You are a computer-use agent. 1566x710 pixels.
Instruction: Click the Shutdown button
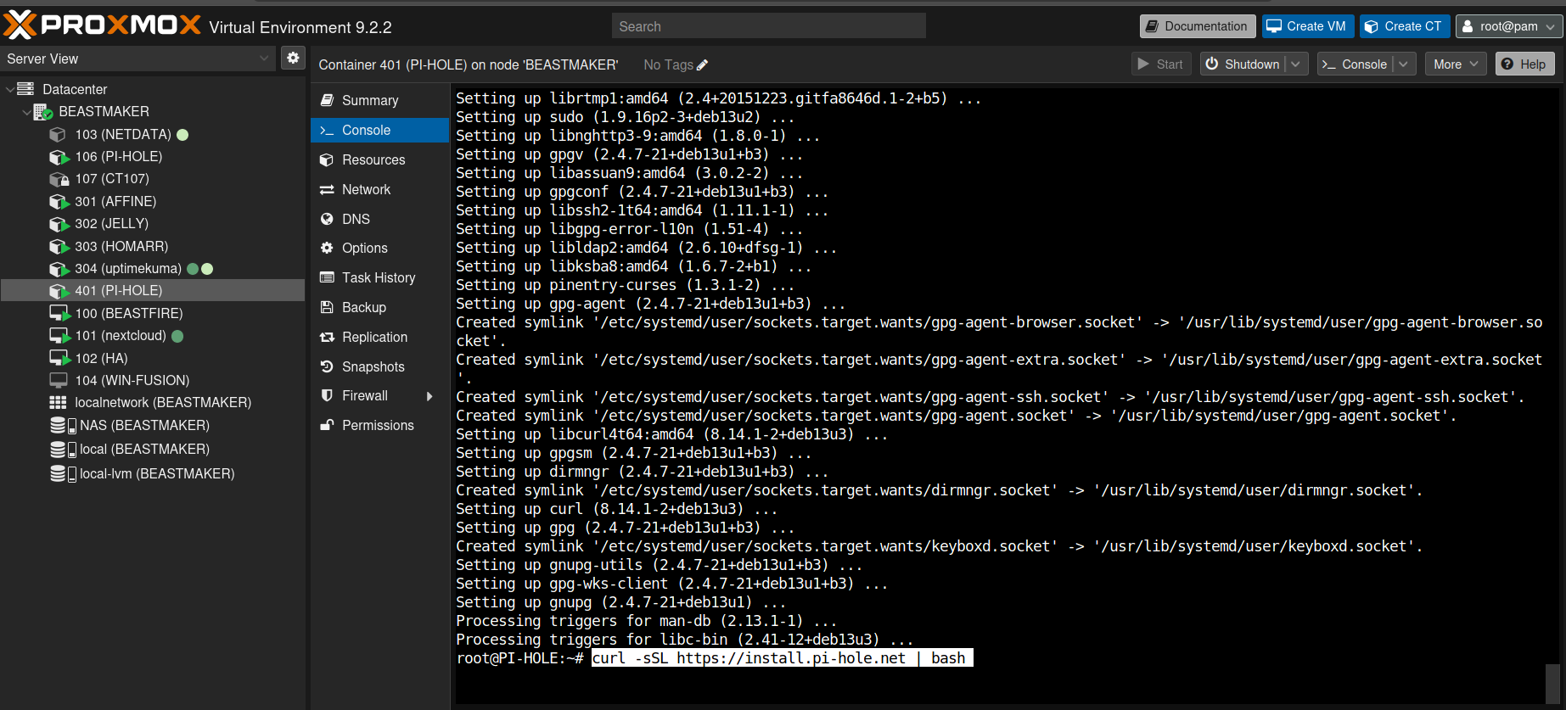(x=1243, y=64)
